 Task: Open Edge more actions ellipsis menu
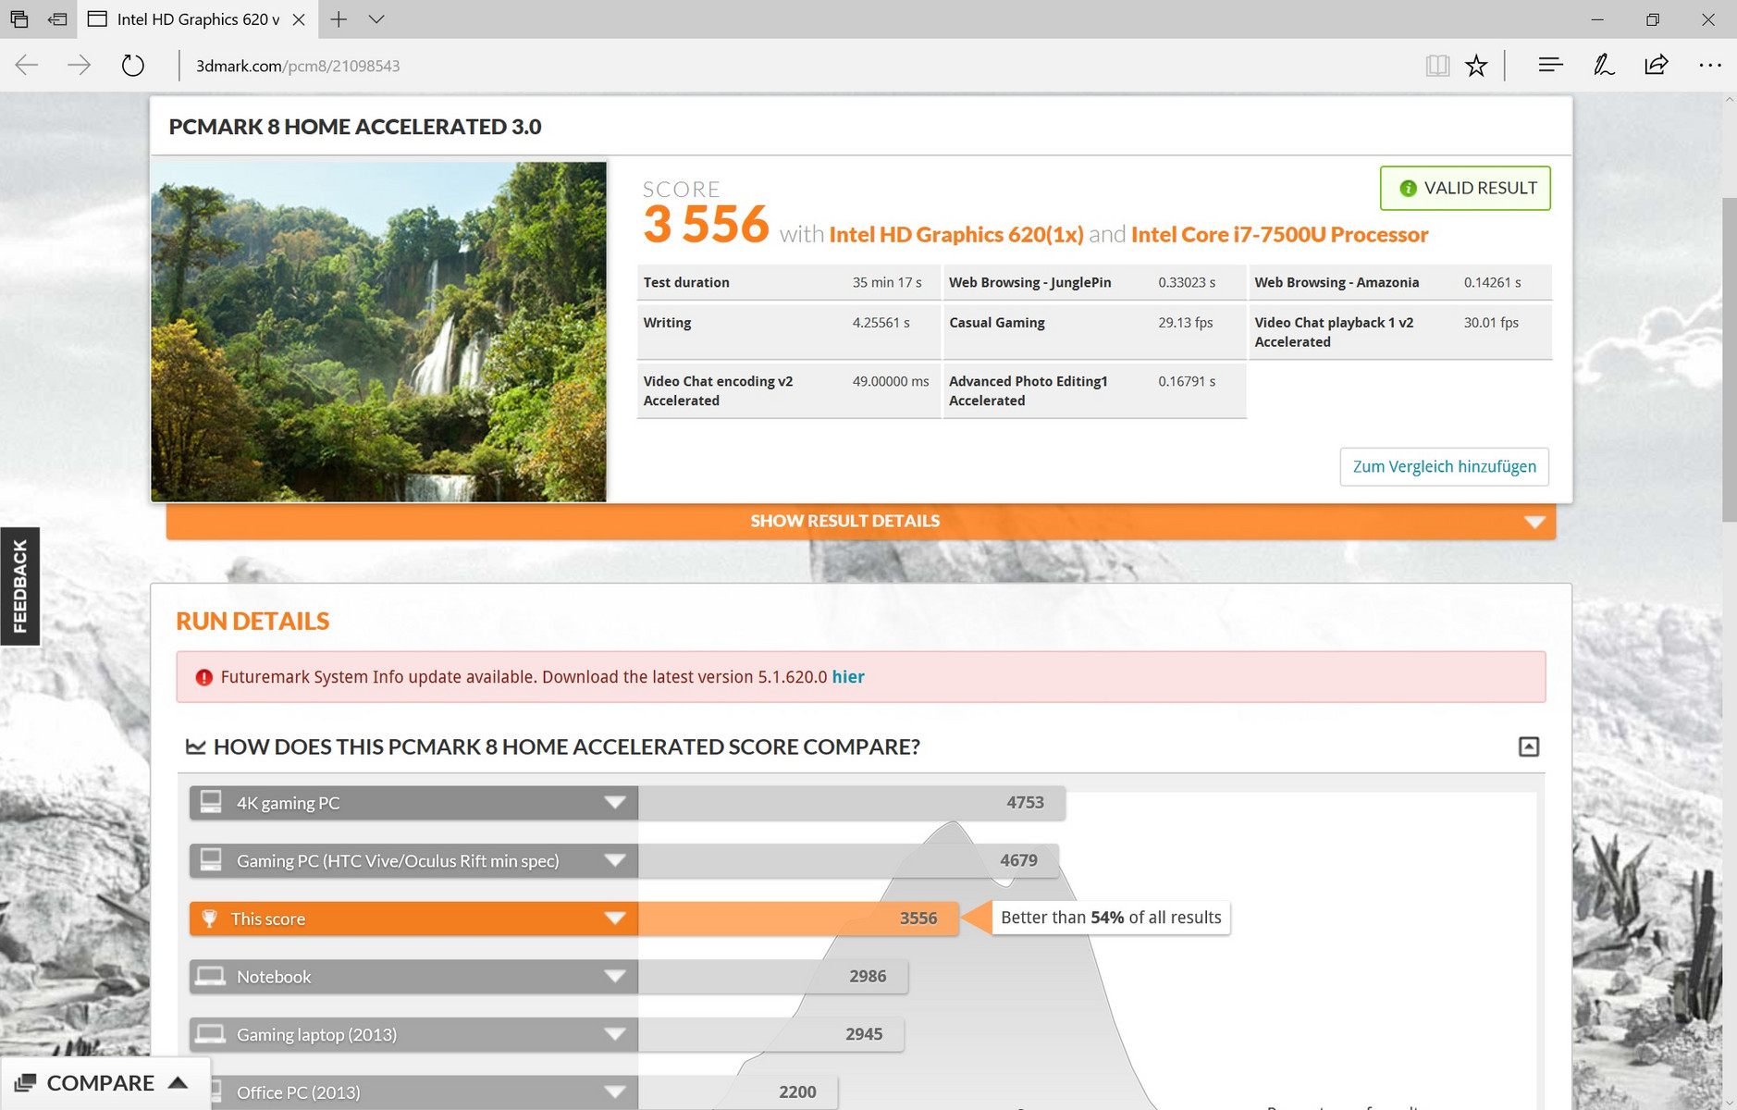pos(1710,65)
